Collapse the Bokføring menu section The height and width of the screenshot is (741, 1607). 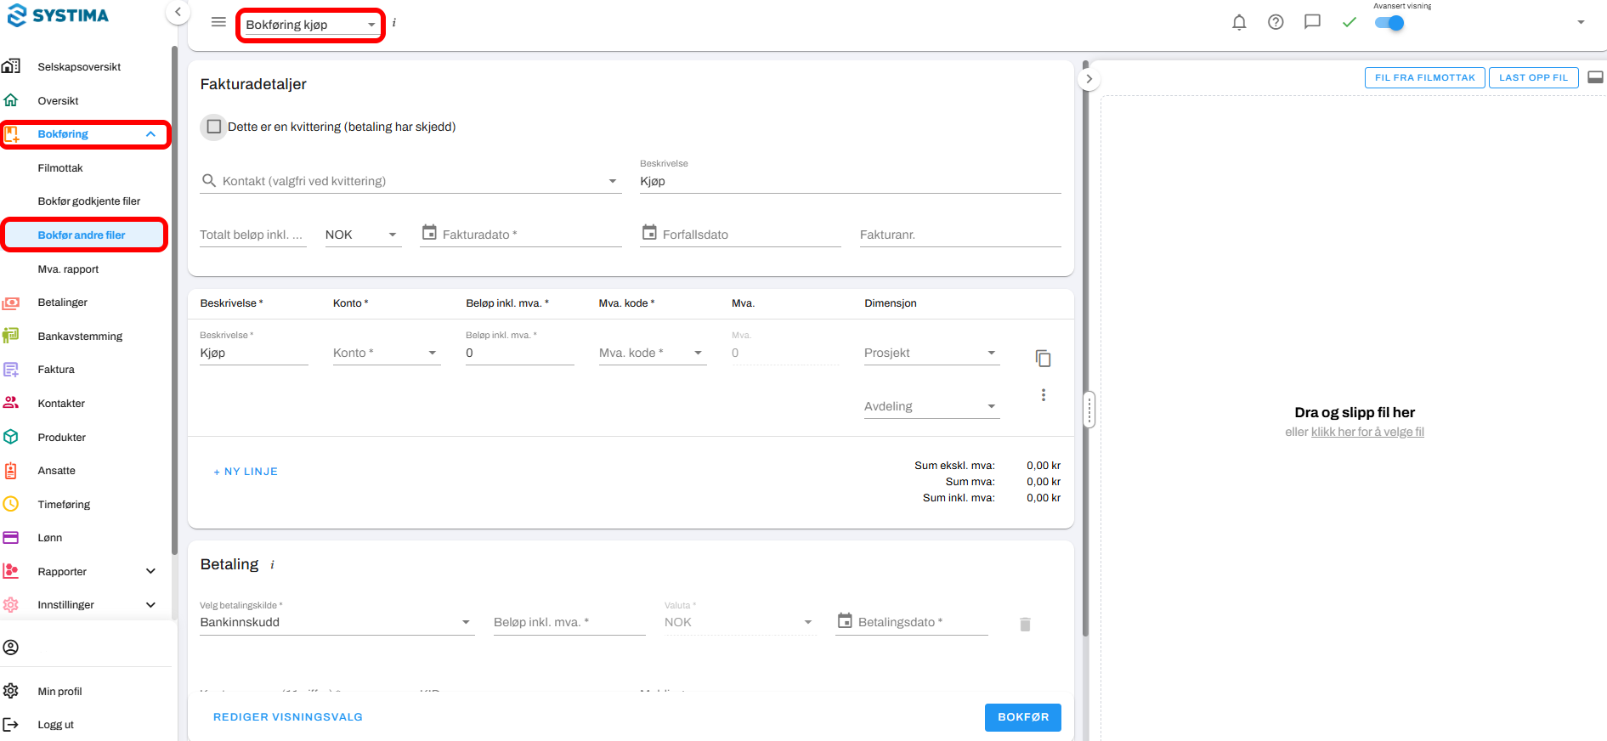tap(150, 134)
